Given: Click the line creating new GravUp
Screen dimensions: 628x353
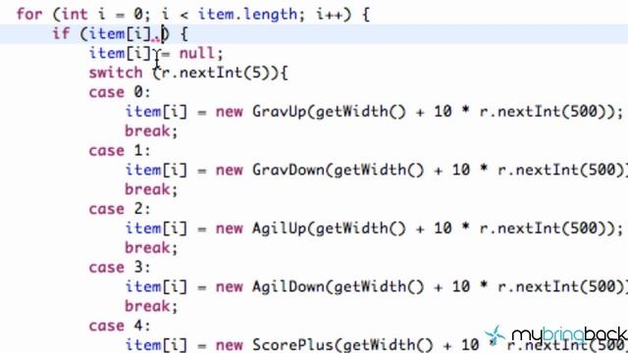Looking at the screenshot, I should click(x=375, y=111).
